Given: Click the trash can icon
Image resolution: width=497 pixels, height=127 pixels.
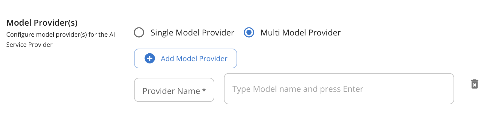Looking at the screenshot, I should coord(475,84).
